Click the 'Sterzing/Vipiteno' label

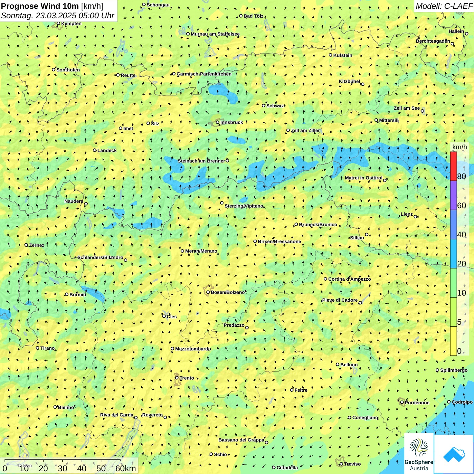pos(244,206)
